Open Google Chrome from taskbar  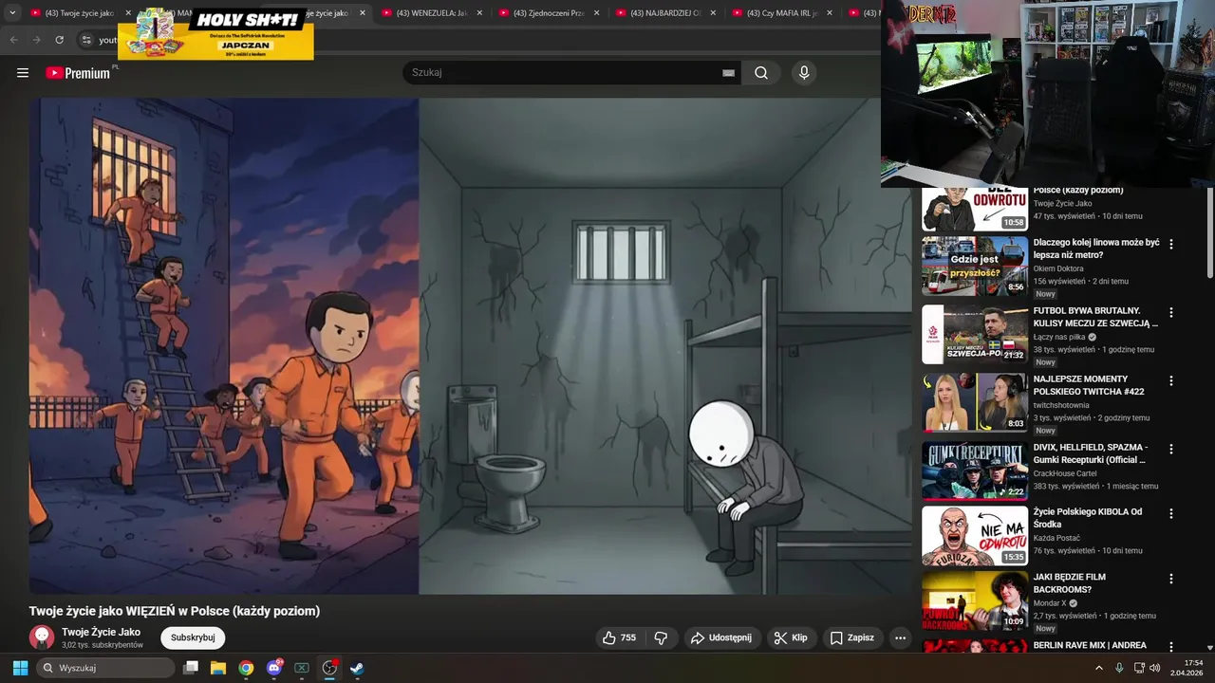(246, 668)
